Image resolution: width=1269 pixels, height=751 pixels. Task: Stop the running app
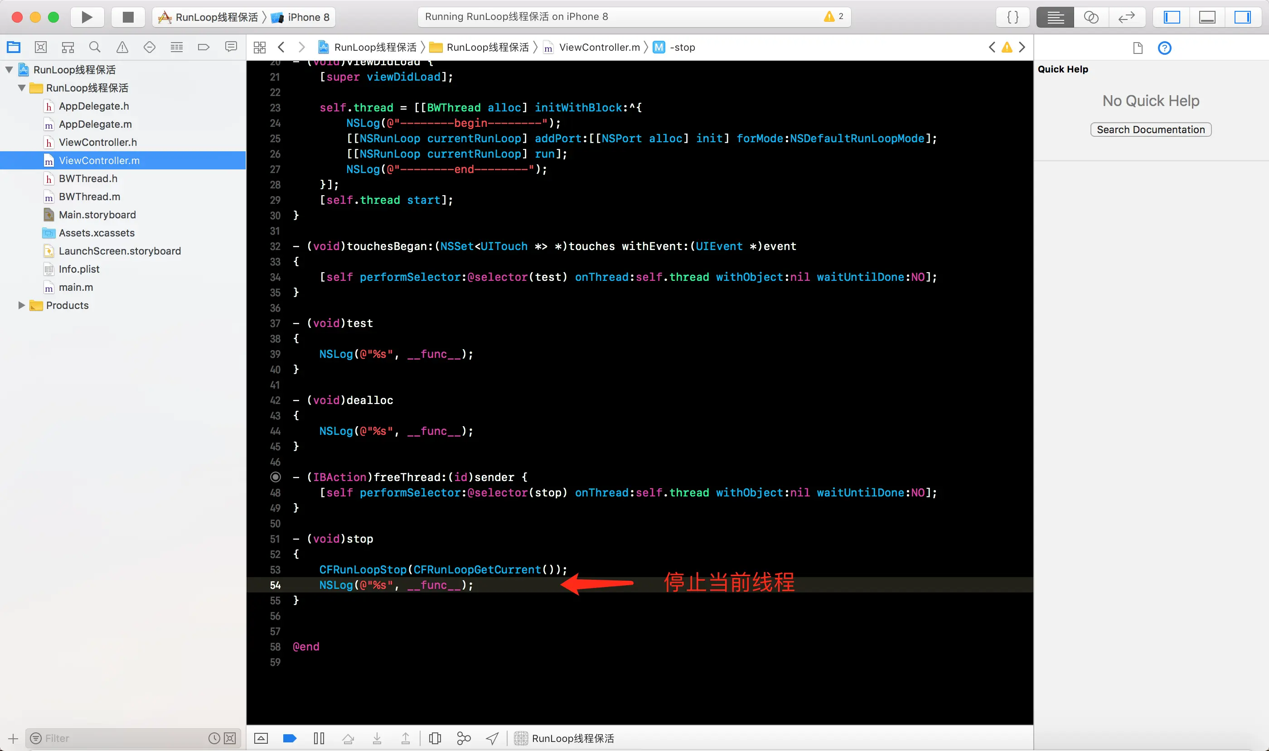[x=128, y=17]
